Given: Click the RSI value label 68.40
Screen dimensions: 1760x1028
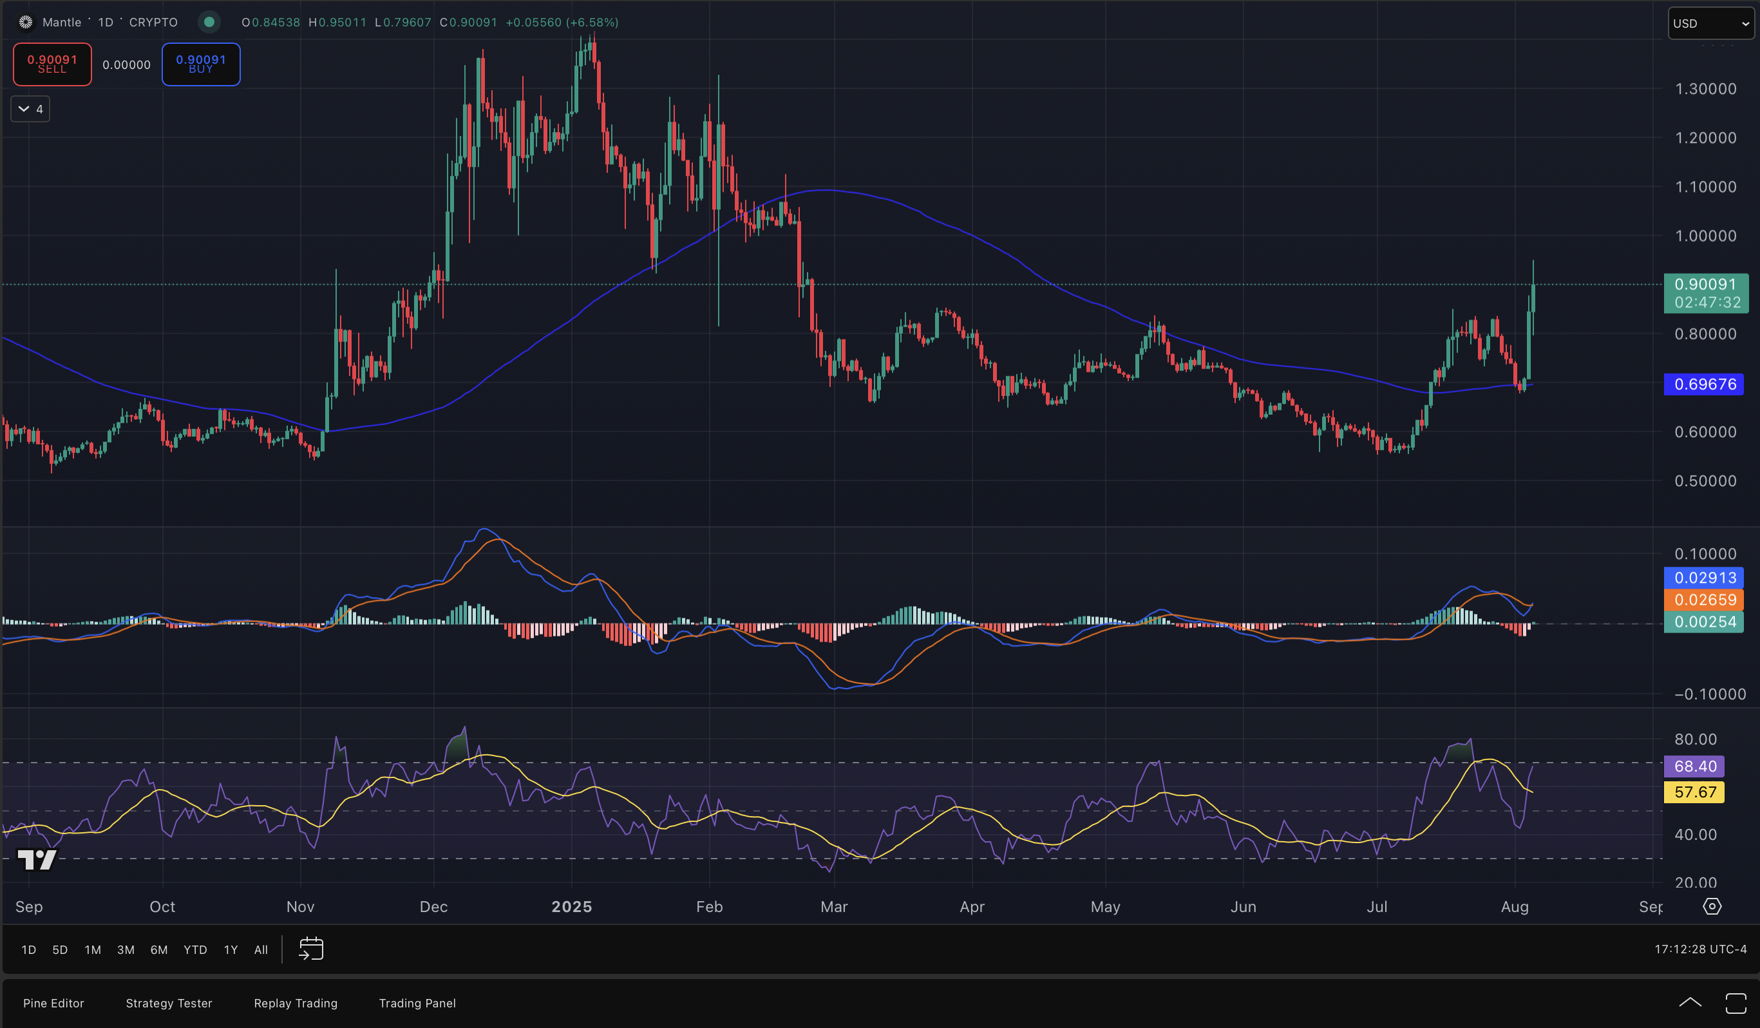Looking at the screenshot, I should [1694, 766].
